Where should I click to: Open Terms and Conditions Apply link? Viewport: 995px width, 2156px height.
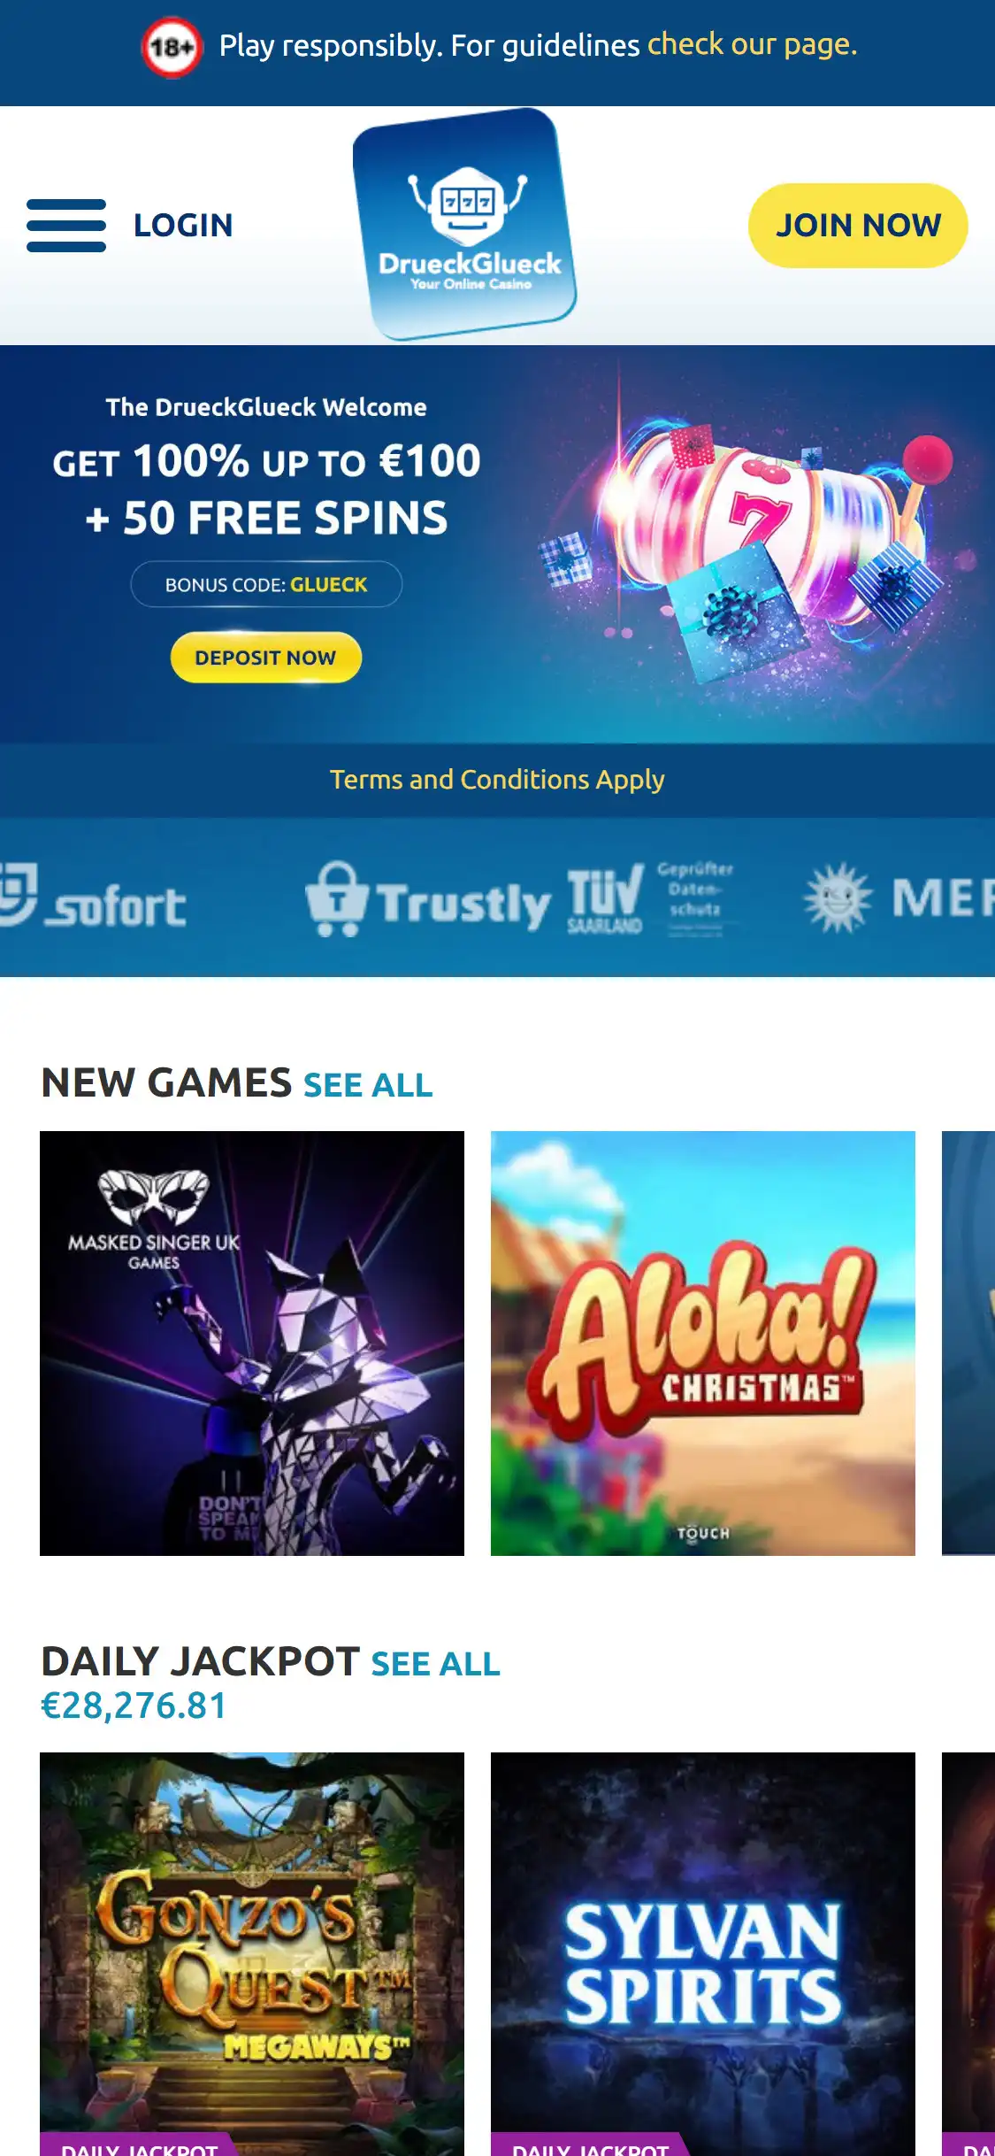[497, 780]
